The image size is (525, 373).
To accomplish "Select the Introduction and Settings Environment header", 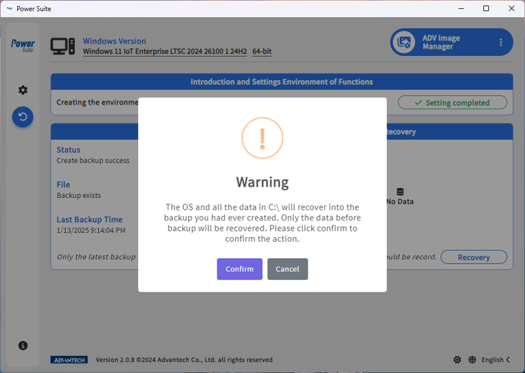I will [x=282, y=82].
